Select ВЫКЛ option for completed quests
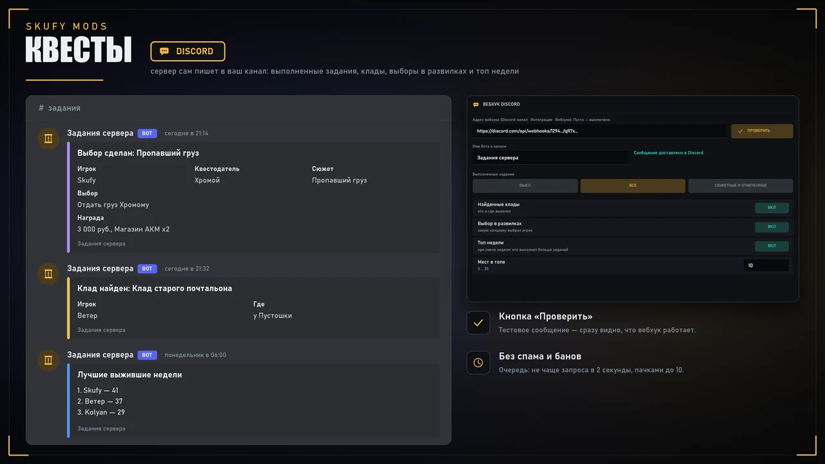Viewport: 825px width, 464px height. [525, 186]
